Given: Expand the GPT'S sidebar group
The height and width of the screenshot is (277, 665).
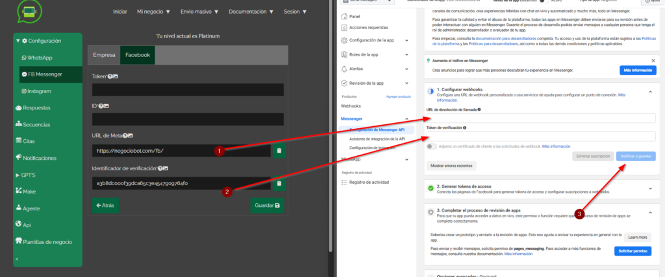Looking at the screenshot, I should point(18,175).
